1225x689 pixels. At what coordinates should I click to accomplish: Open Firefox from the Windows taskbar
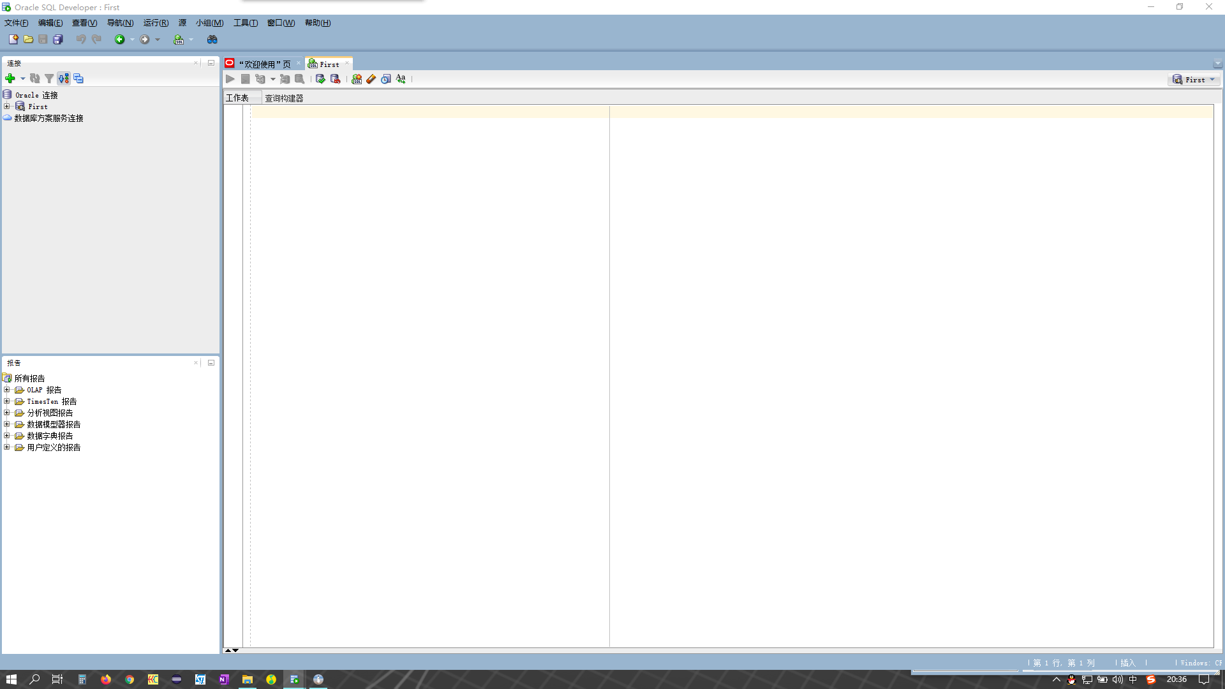[x=106, y=679]
